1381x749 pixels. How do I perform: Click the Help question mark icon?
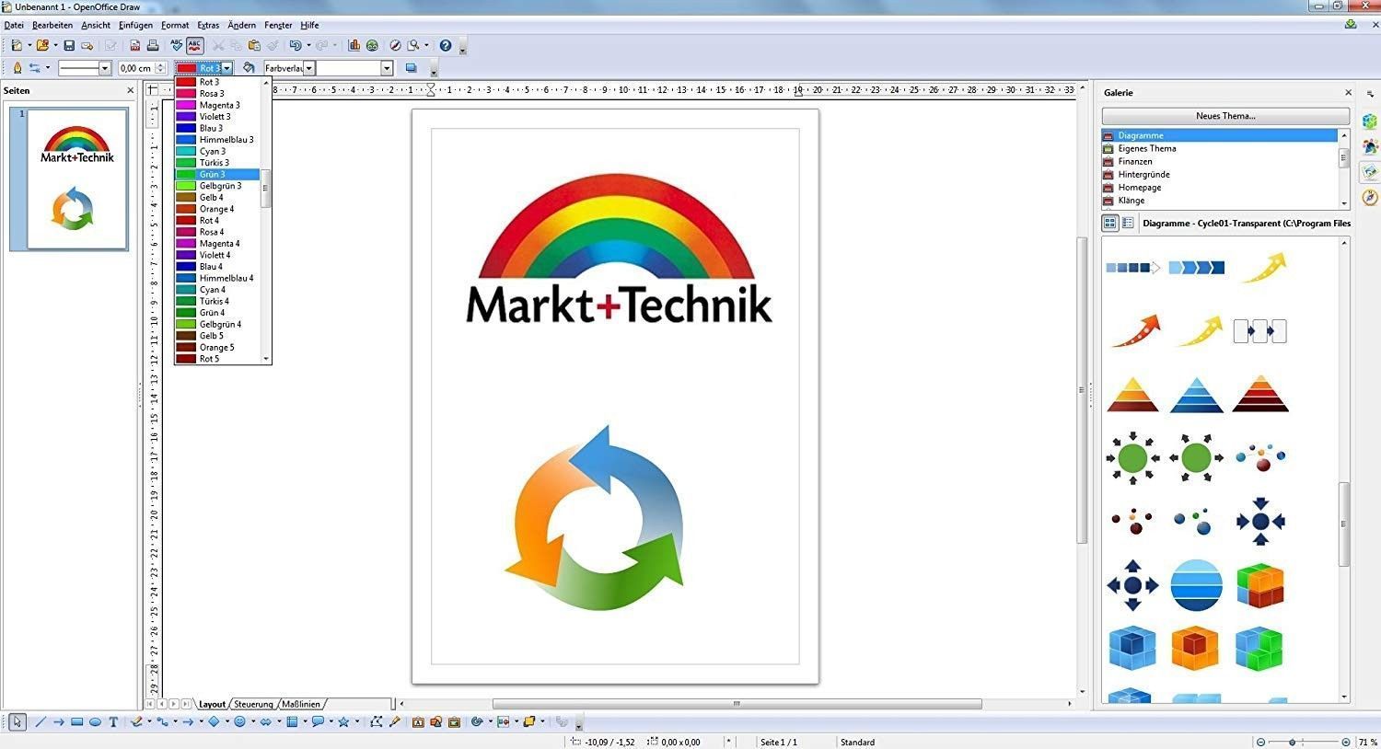tap(446, 45)
